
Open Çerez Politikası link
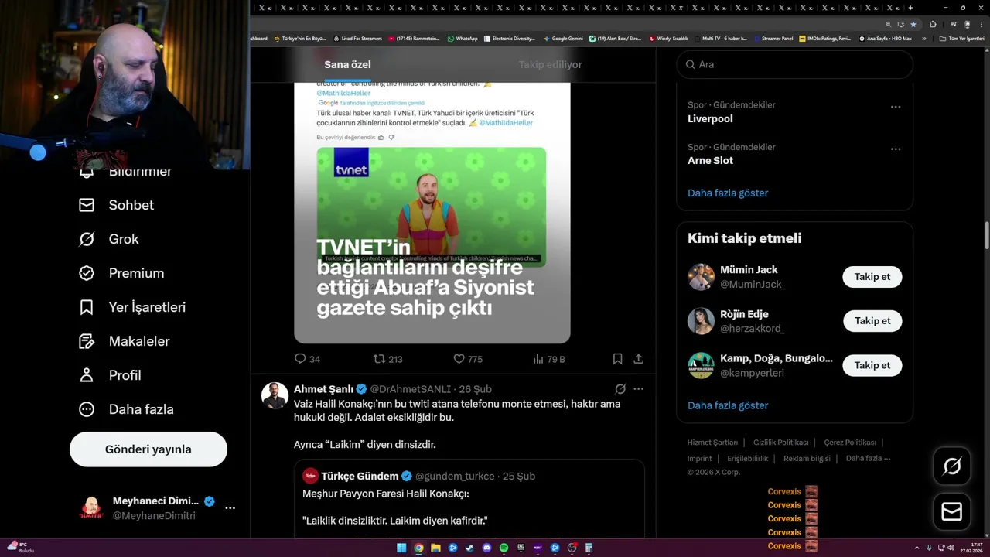850,443
